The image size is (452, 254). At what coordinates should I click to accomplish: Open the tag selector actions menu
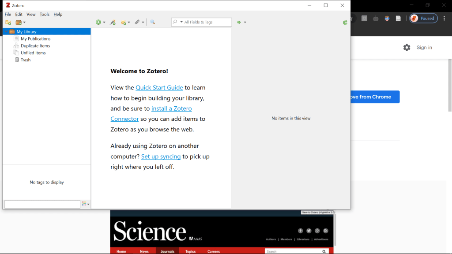[86, 204]
